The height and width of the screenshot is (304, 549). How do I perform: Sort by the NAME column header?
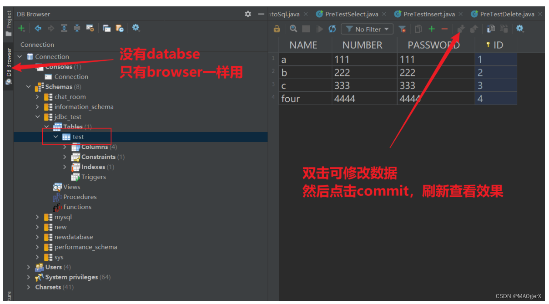(305, 45)
